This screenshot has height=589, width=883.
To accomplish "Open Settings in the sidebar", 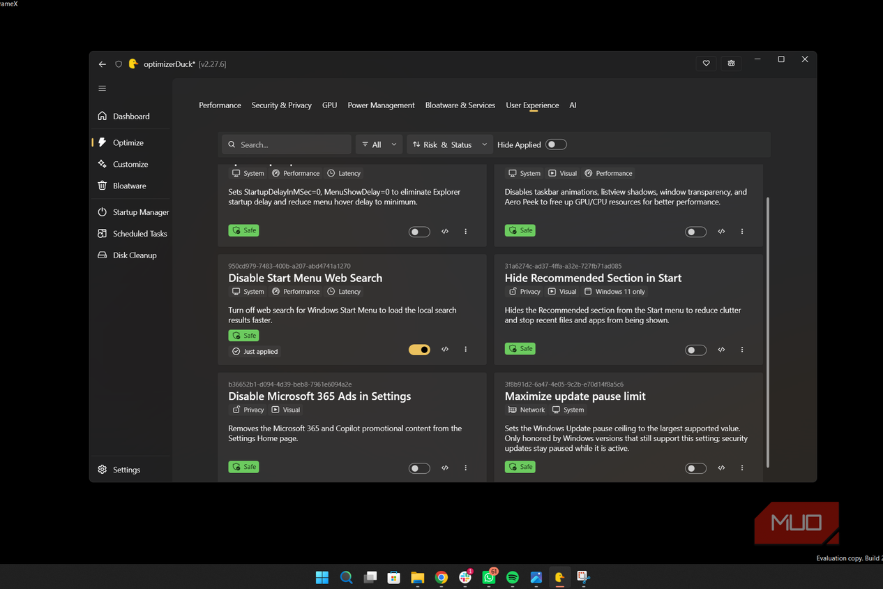I will (x=131, y=470).
